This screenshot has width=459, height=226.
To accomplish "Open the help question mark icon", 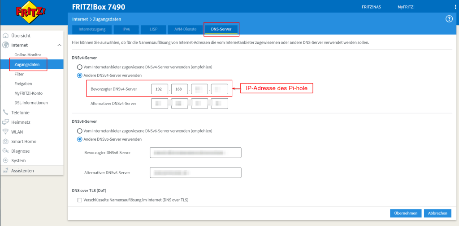I will (x=449, y=19).
